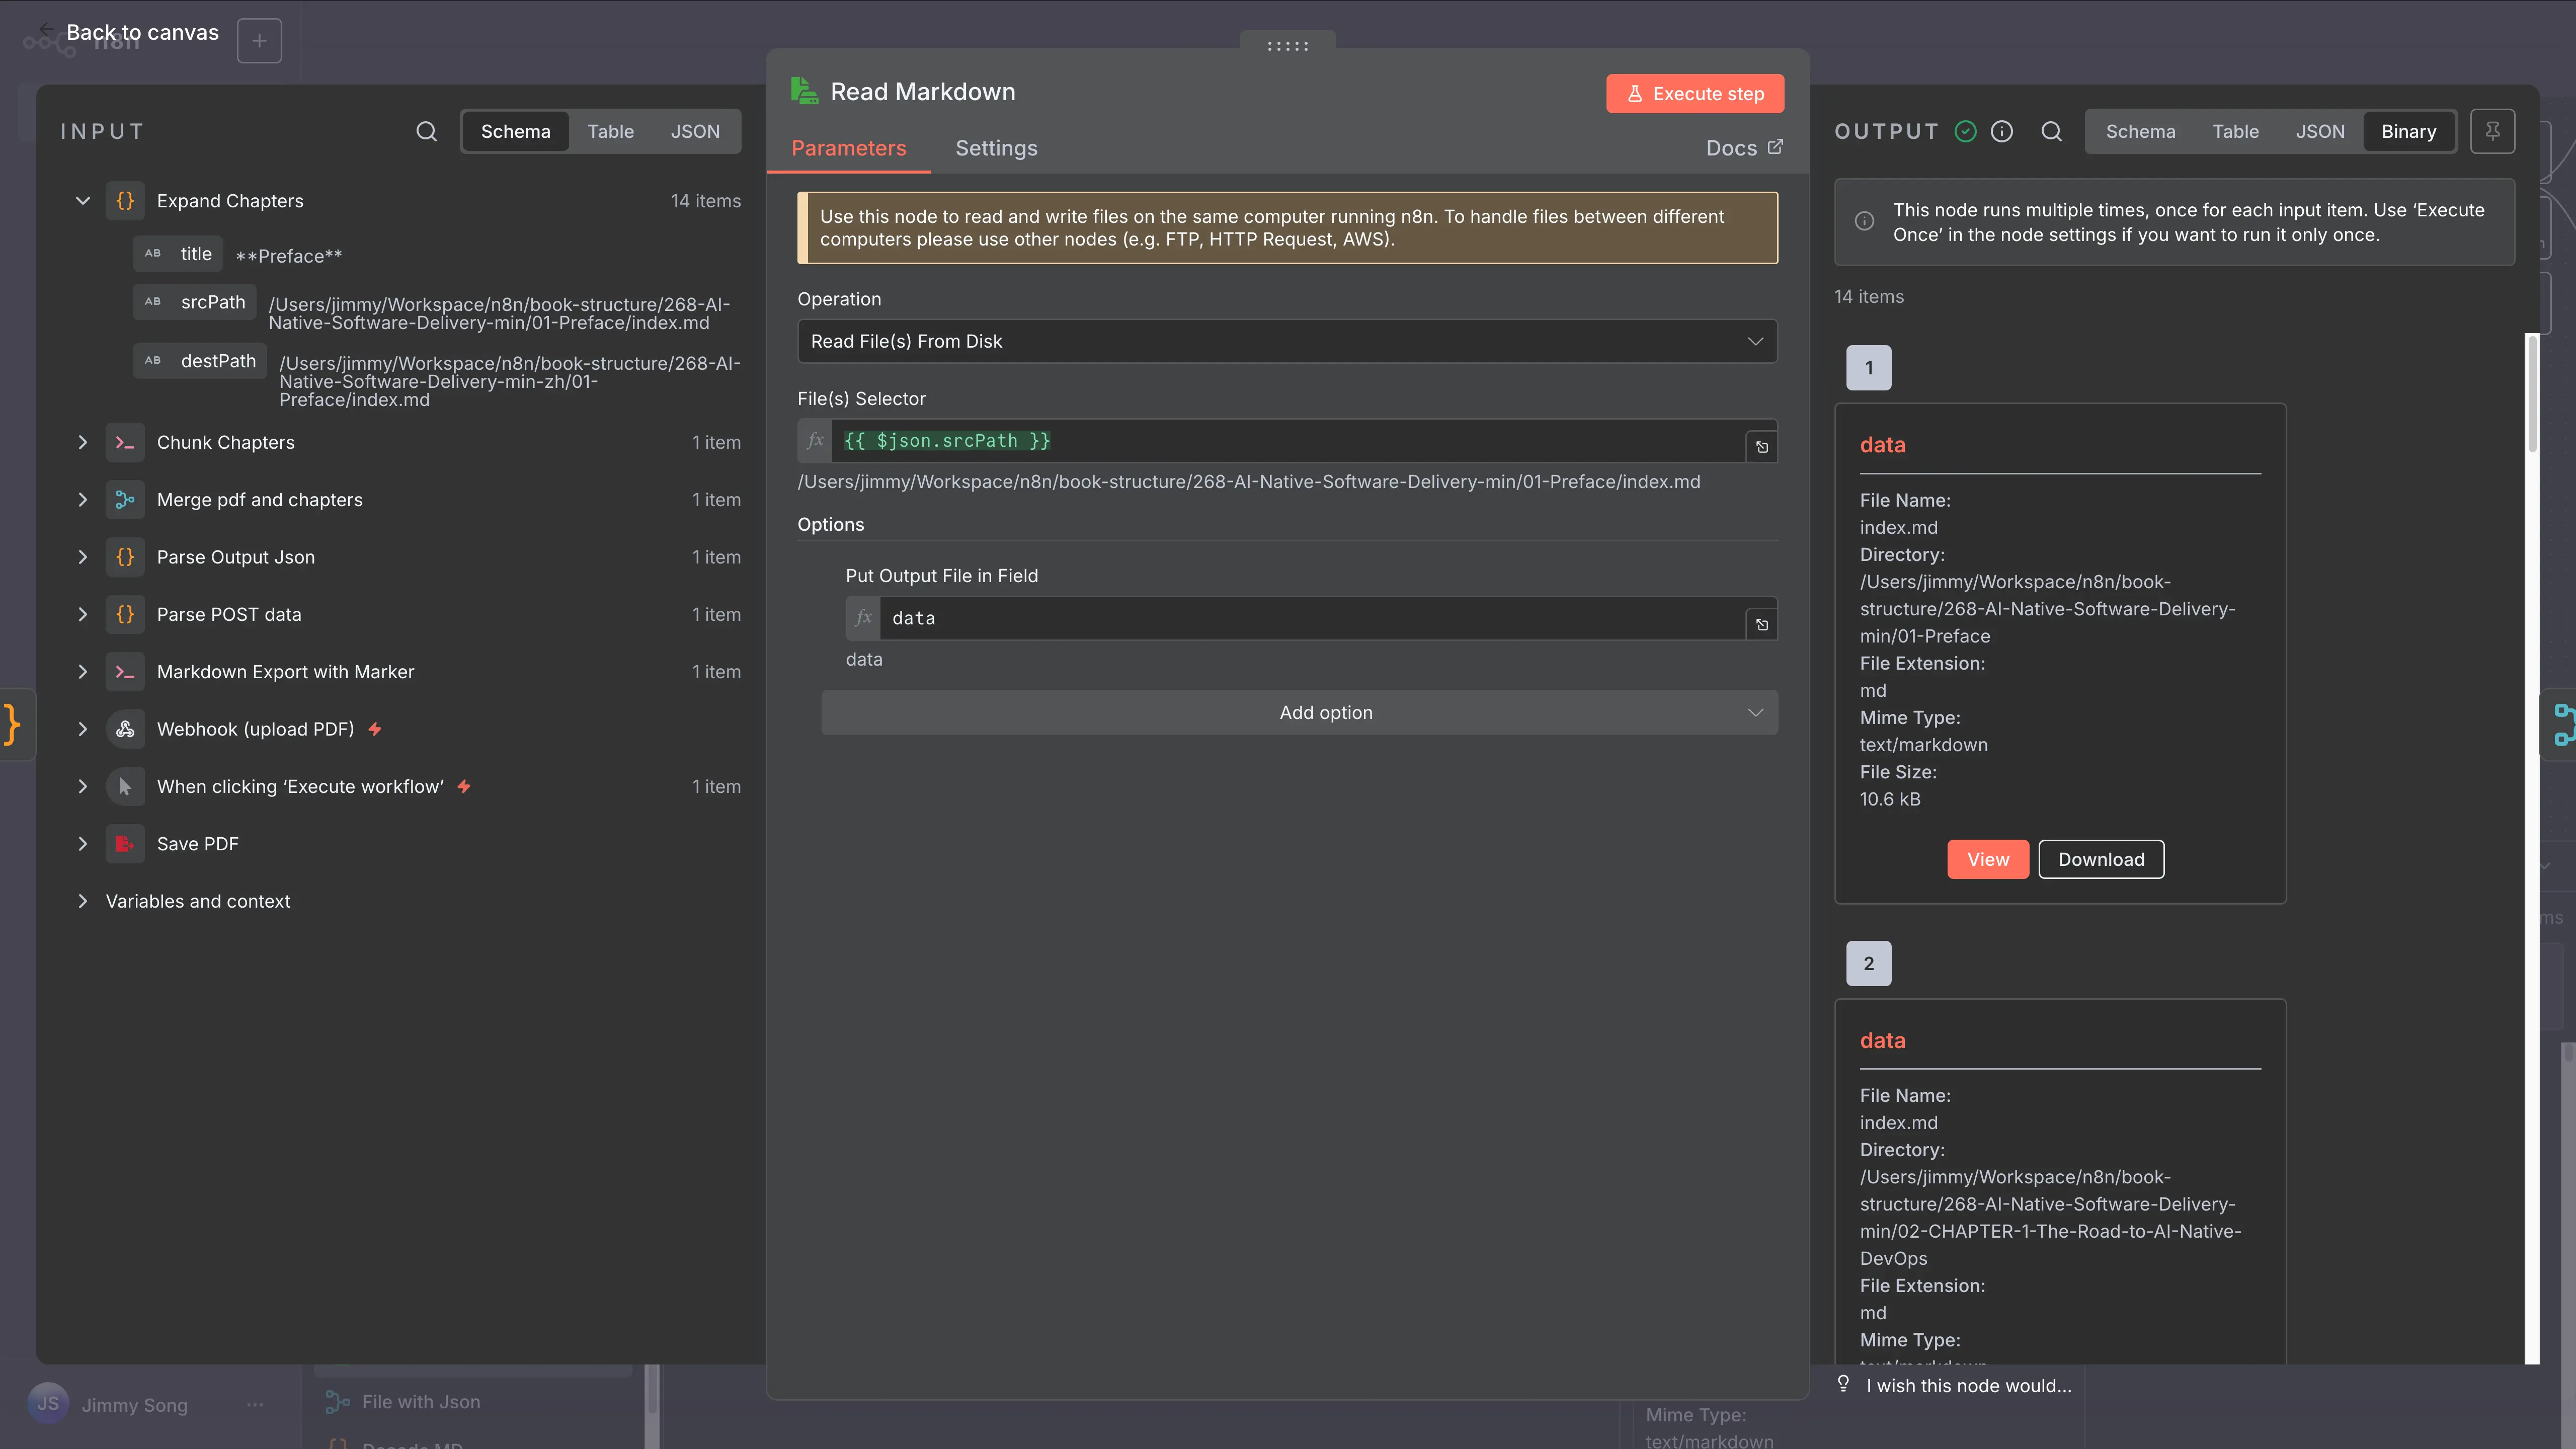View the first item's binary data
The image size is (2576, 1449).
[x=1987, y=859]
